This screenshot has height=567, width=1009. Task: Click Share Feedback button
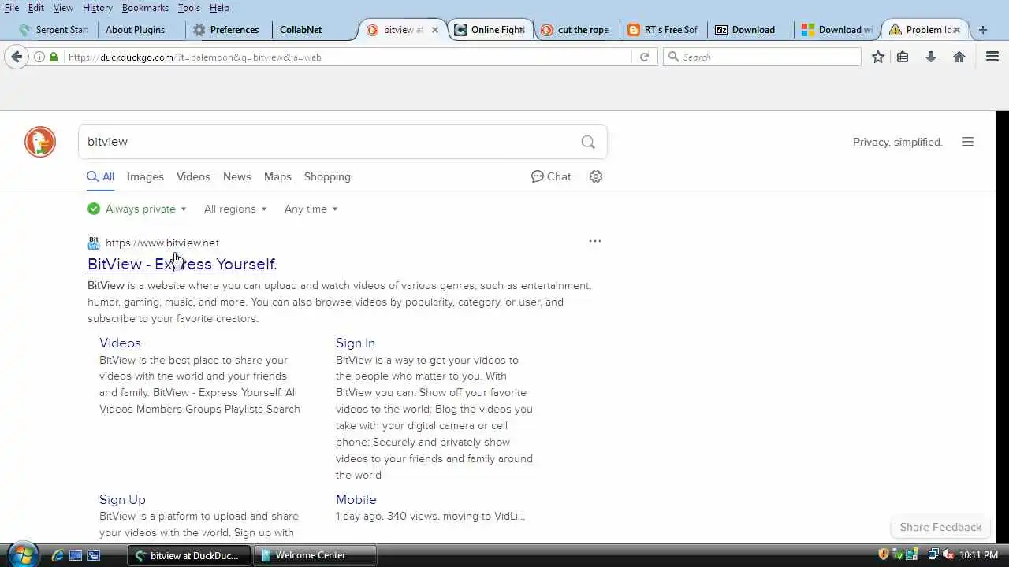tap(940, 527)
